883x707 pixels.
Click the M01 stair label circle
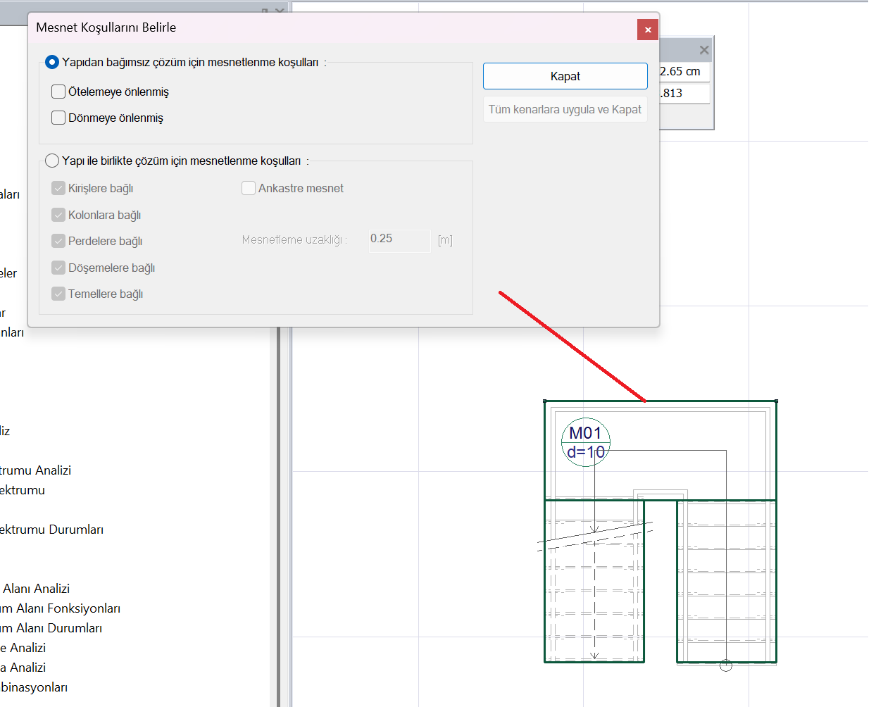pos(585,442)
